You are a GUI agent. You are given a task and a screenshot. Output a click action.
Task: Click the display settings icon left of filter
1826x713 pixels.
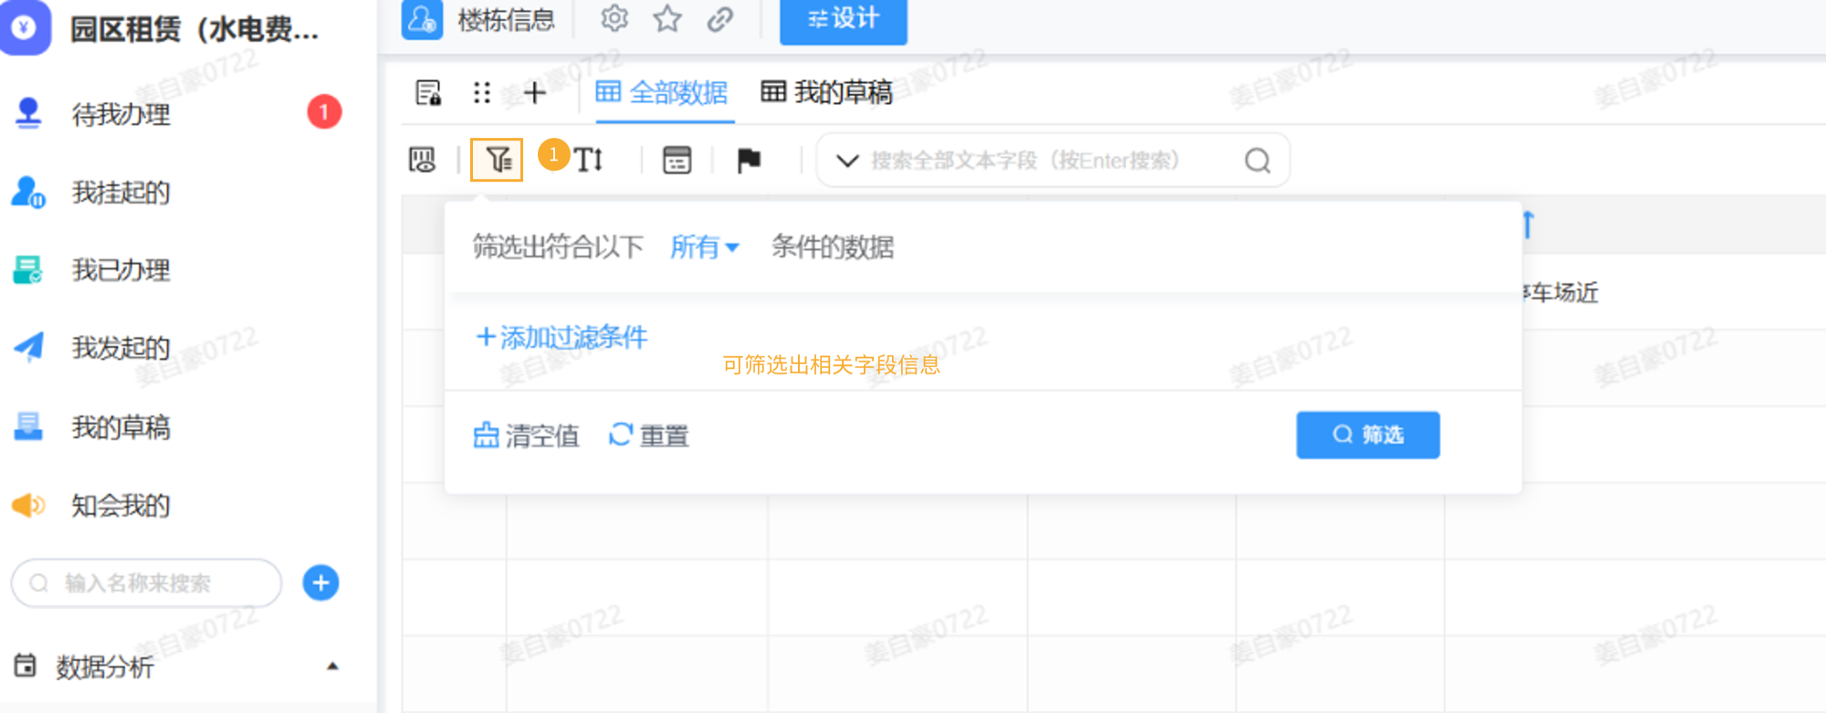click(422, 161)
